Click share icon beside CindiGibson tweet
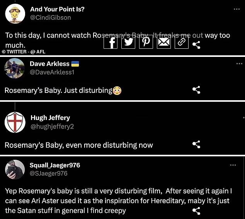The width and height of the screenshot is (245, 219). tap(196, 45)
